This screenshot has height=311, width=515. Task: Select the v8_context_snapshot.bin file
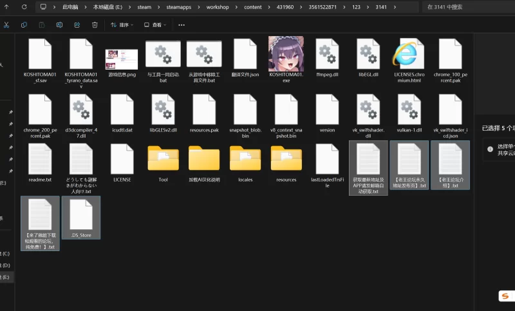pyautogui.click(x=286, y=116)
